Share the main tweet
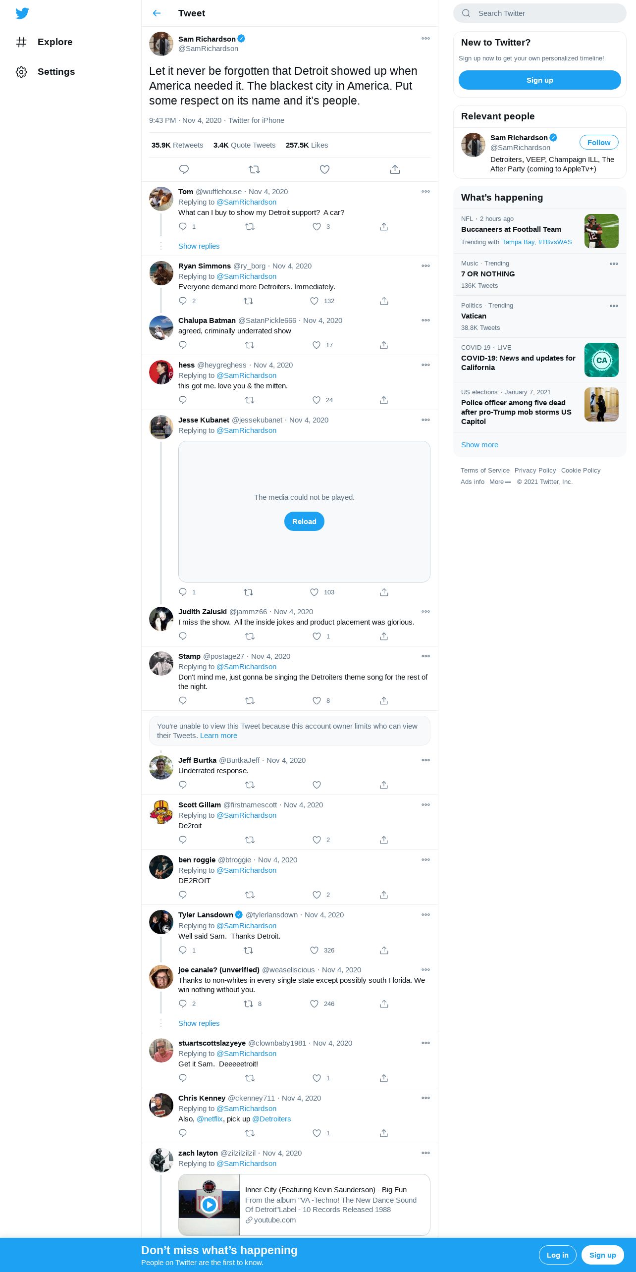The width and height of the screenshot is (636, 1272). click(x=395, y=169)
